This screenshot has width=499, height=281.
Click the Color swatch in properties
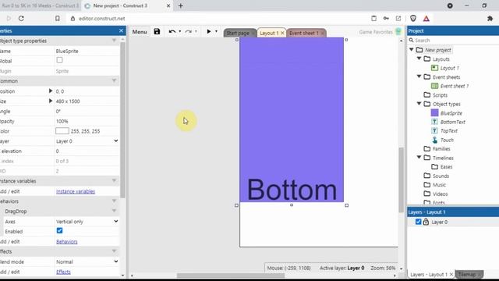click(62, 131)
